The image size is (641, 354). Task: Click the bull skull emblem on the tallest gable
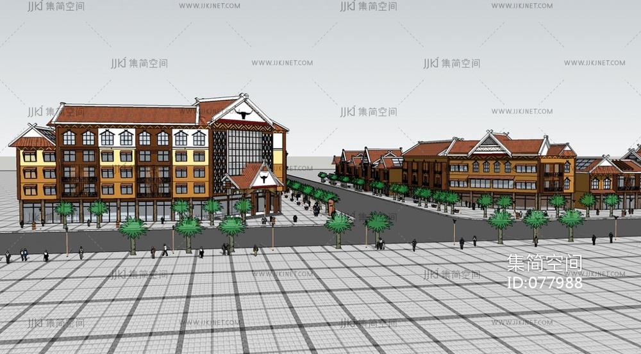(x=242, y=115)
